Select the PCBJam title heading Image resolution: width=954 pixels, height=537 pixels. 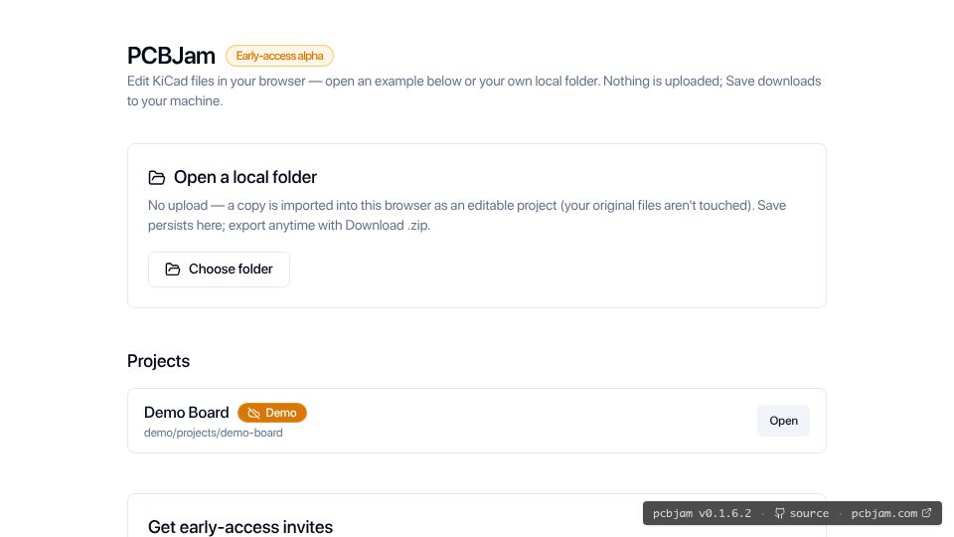(x=171, y=56)
